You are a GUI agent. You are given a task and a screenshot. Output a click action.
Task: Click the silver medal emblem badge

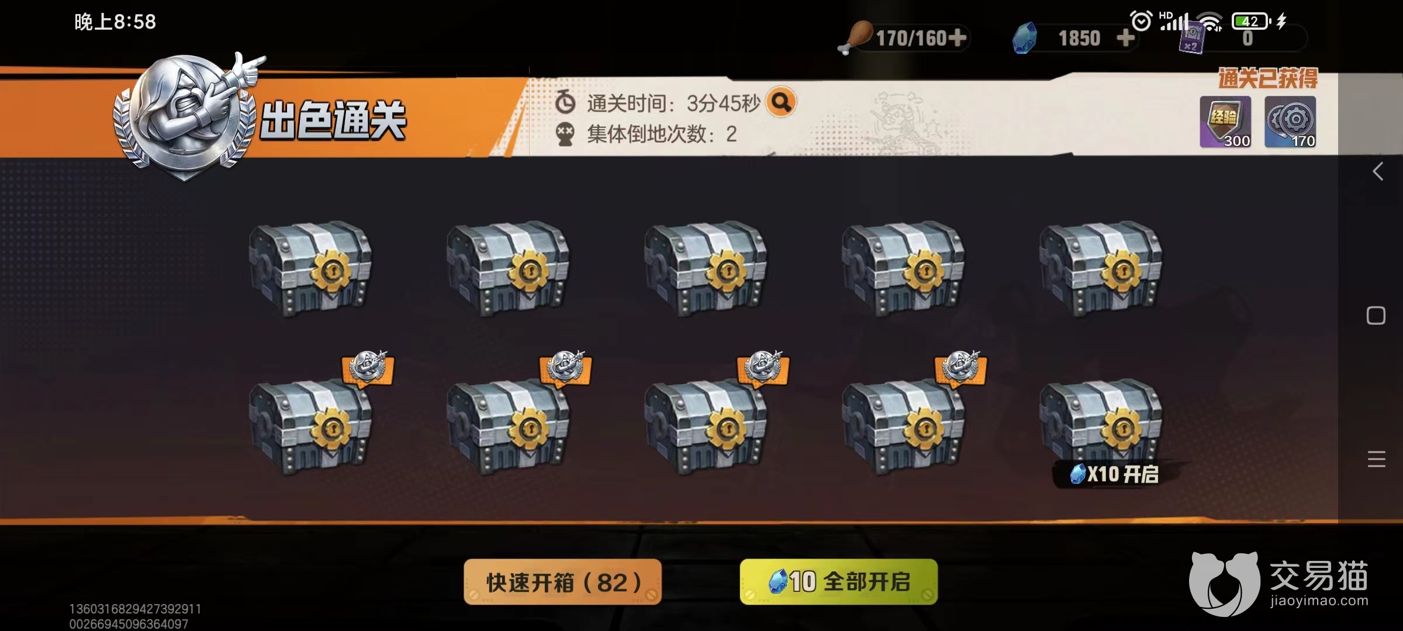[186, 115]
